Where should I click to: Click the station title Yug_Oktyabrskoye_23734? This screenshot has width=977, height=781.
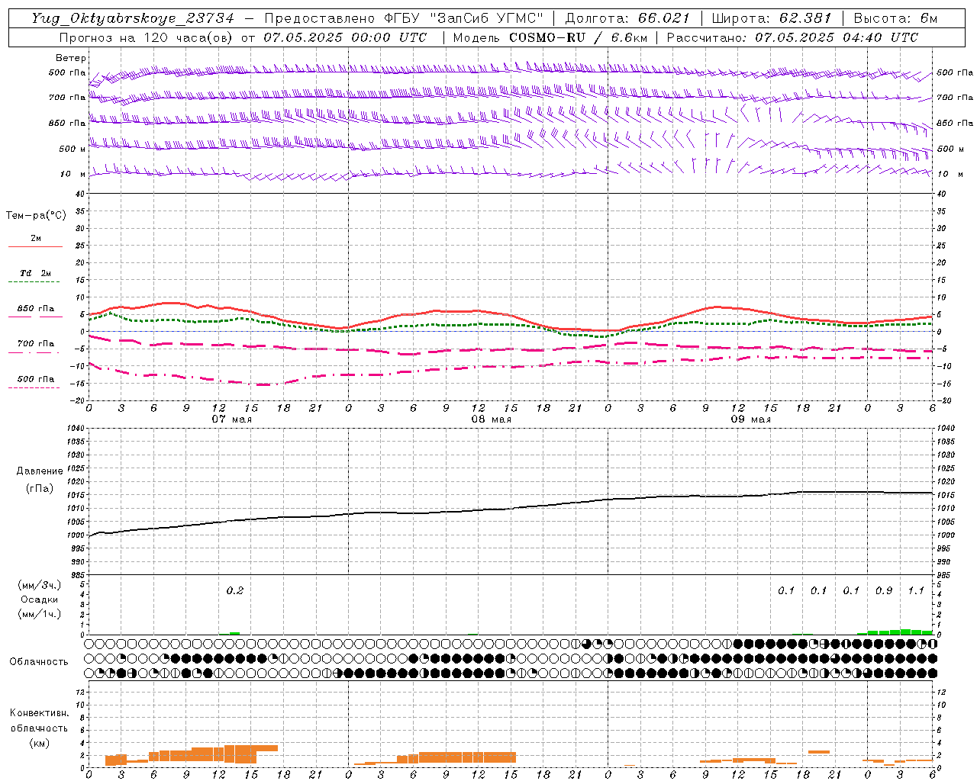(x=132, y=18)
